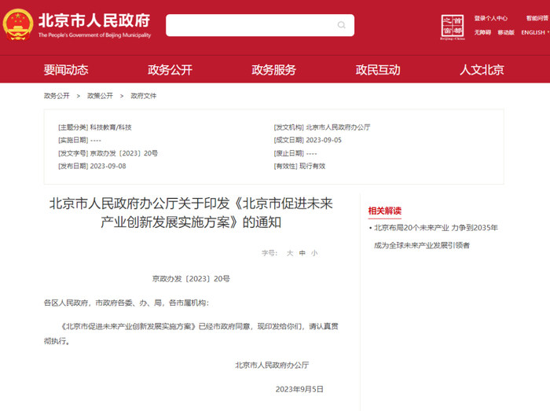Set font size to 小
The height and width of the screenshot is (411, 550).
click(x=314, y=253)
